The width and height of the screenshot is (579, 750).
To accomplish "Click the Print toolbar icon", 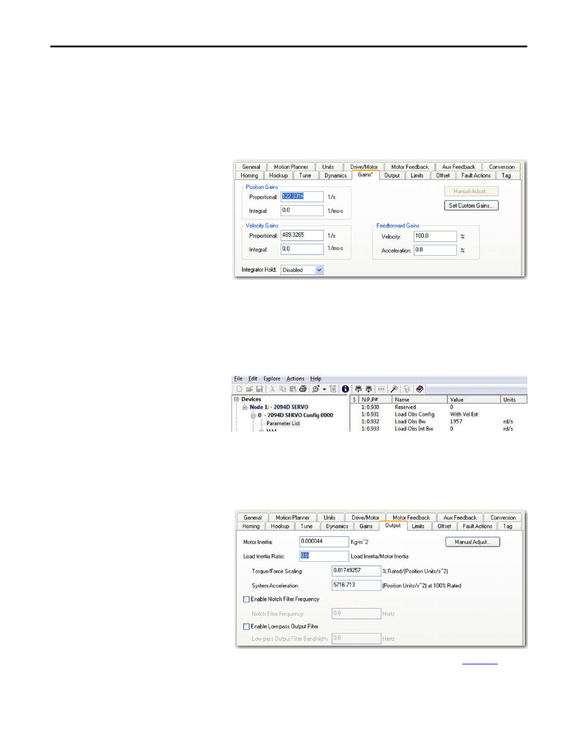I will [303, 389].
